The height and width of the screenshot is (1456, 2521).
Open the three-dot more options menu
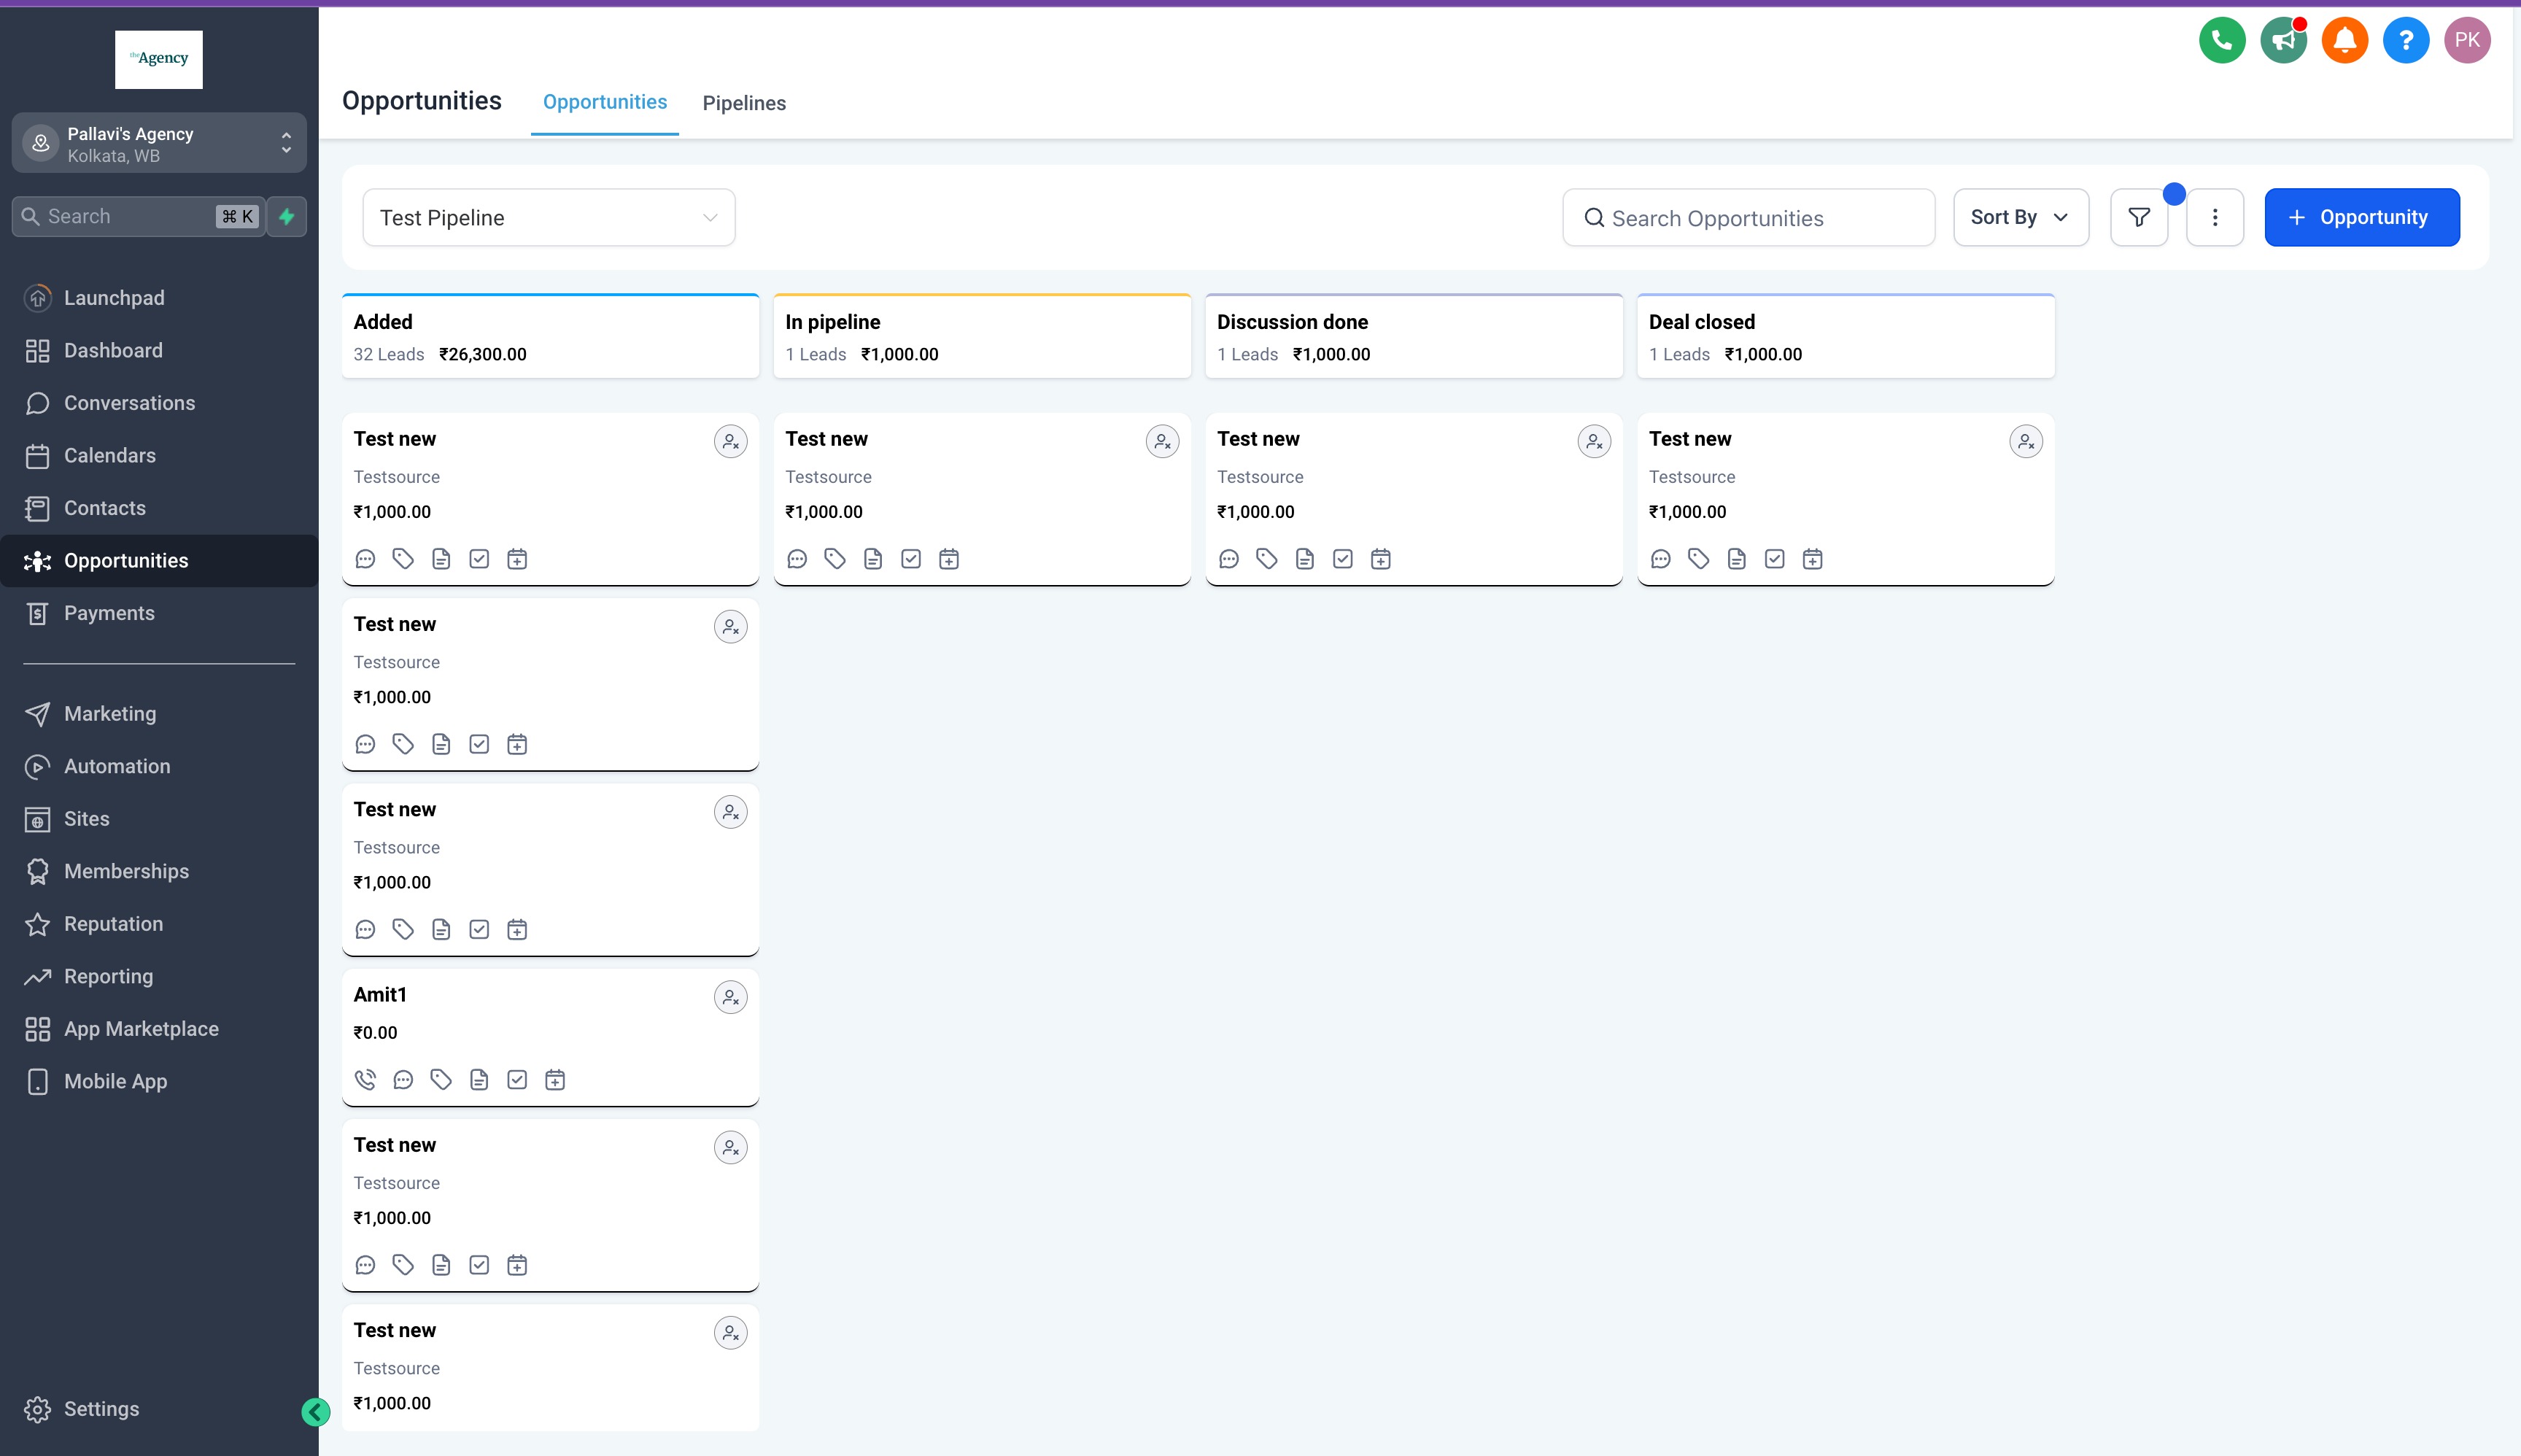coord(2215,217)
